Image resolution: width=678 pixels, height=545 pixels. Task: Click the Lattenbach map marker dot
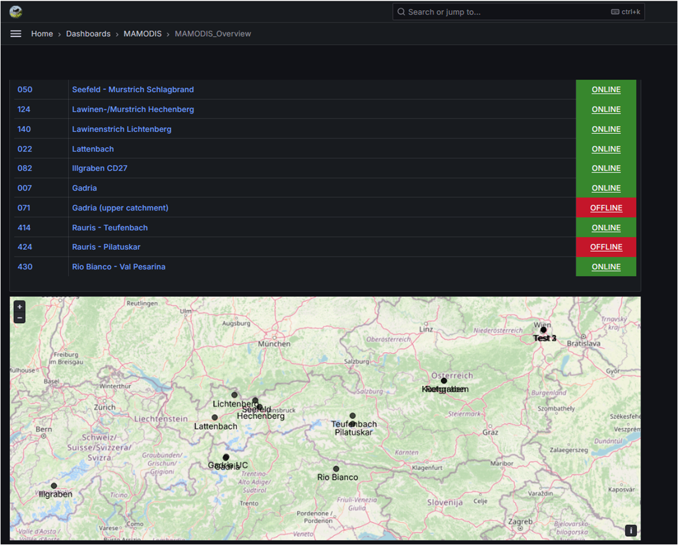tap(215, 418)
